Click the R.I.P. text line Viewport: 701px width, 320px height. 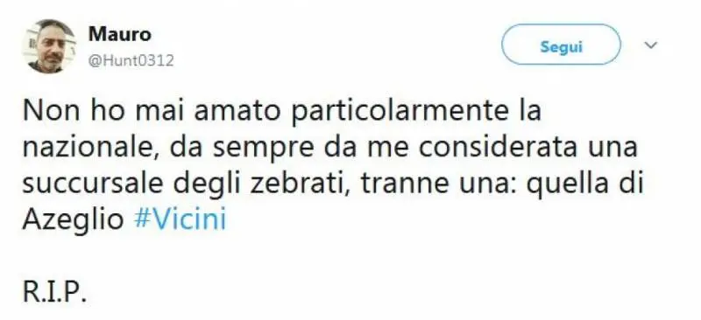click(x=54, y=294)
